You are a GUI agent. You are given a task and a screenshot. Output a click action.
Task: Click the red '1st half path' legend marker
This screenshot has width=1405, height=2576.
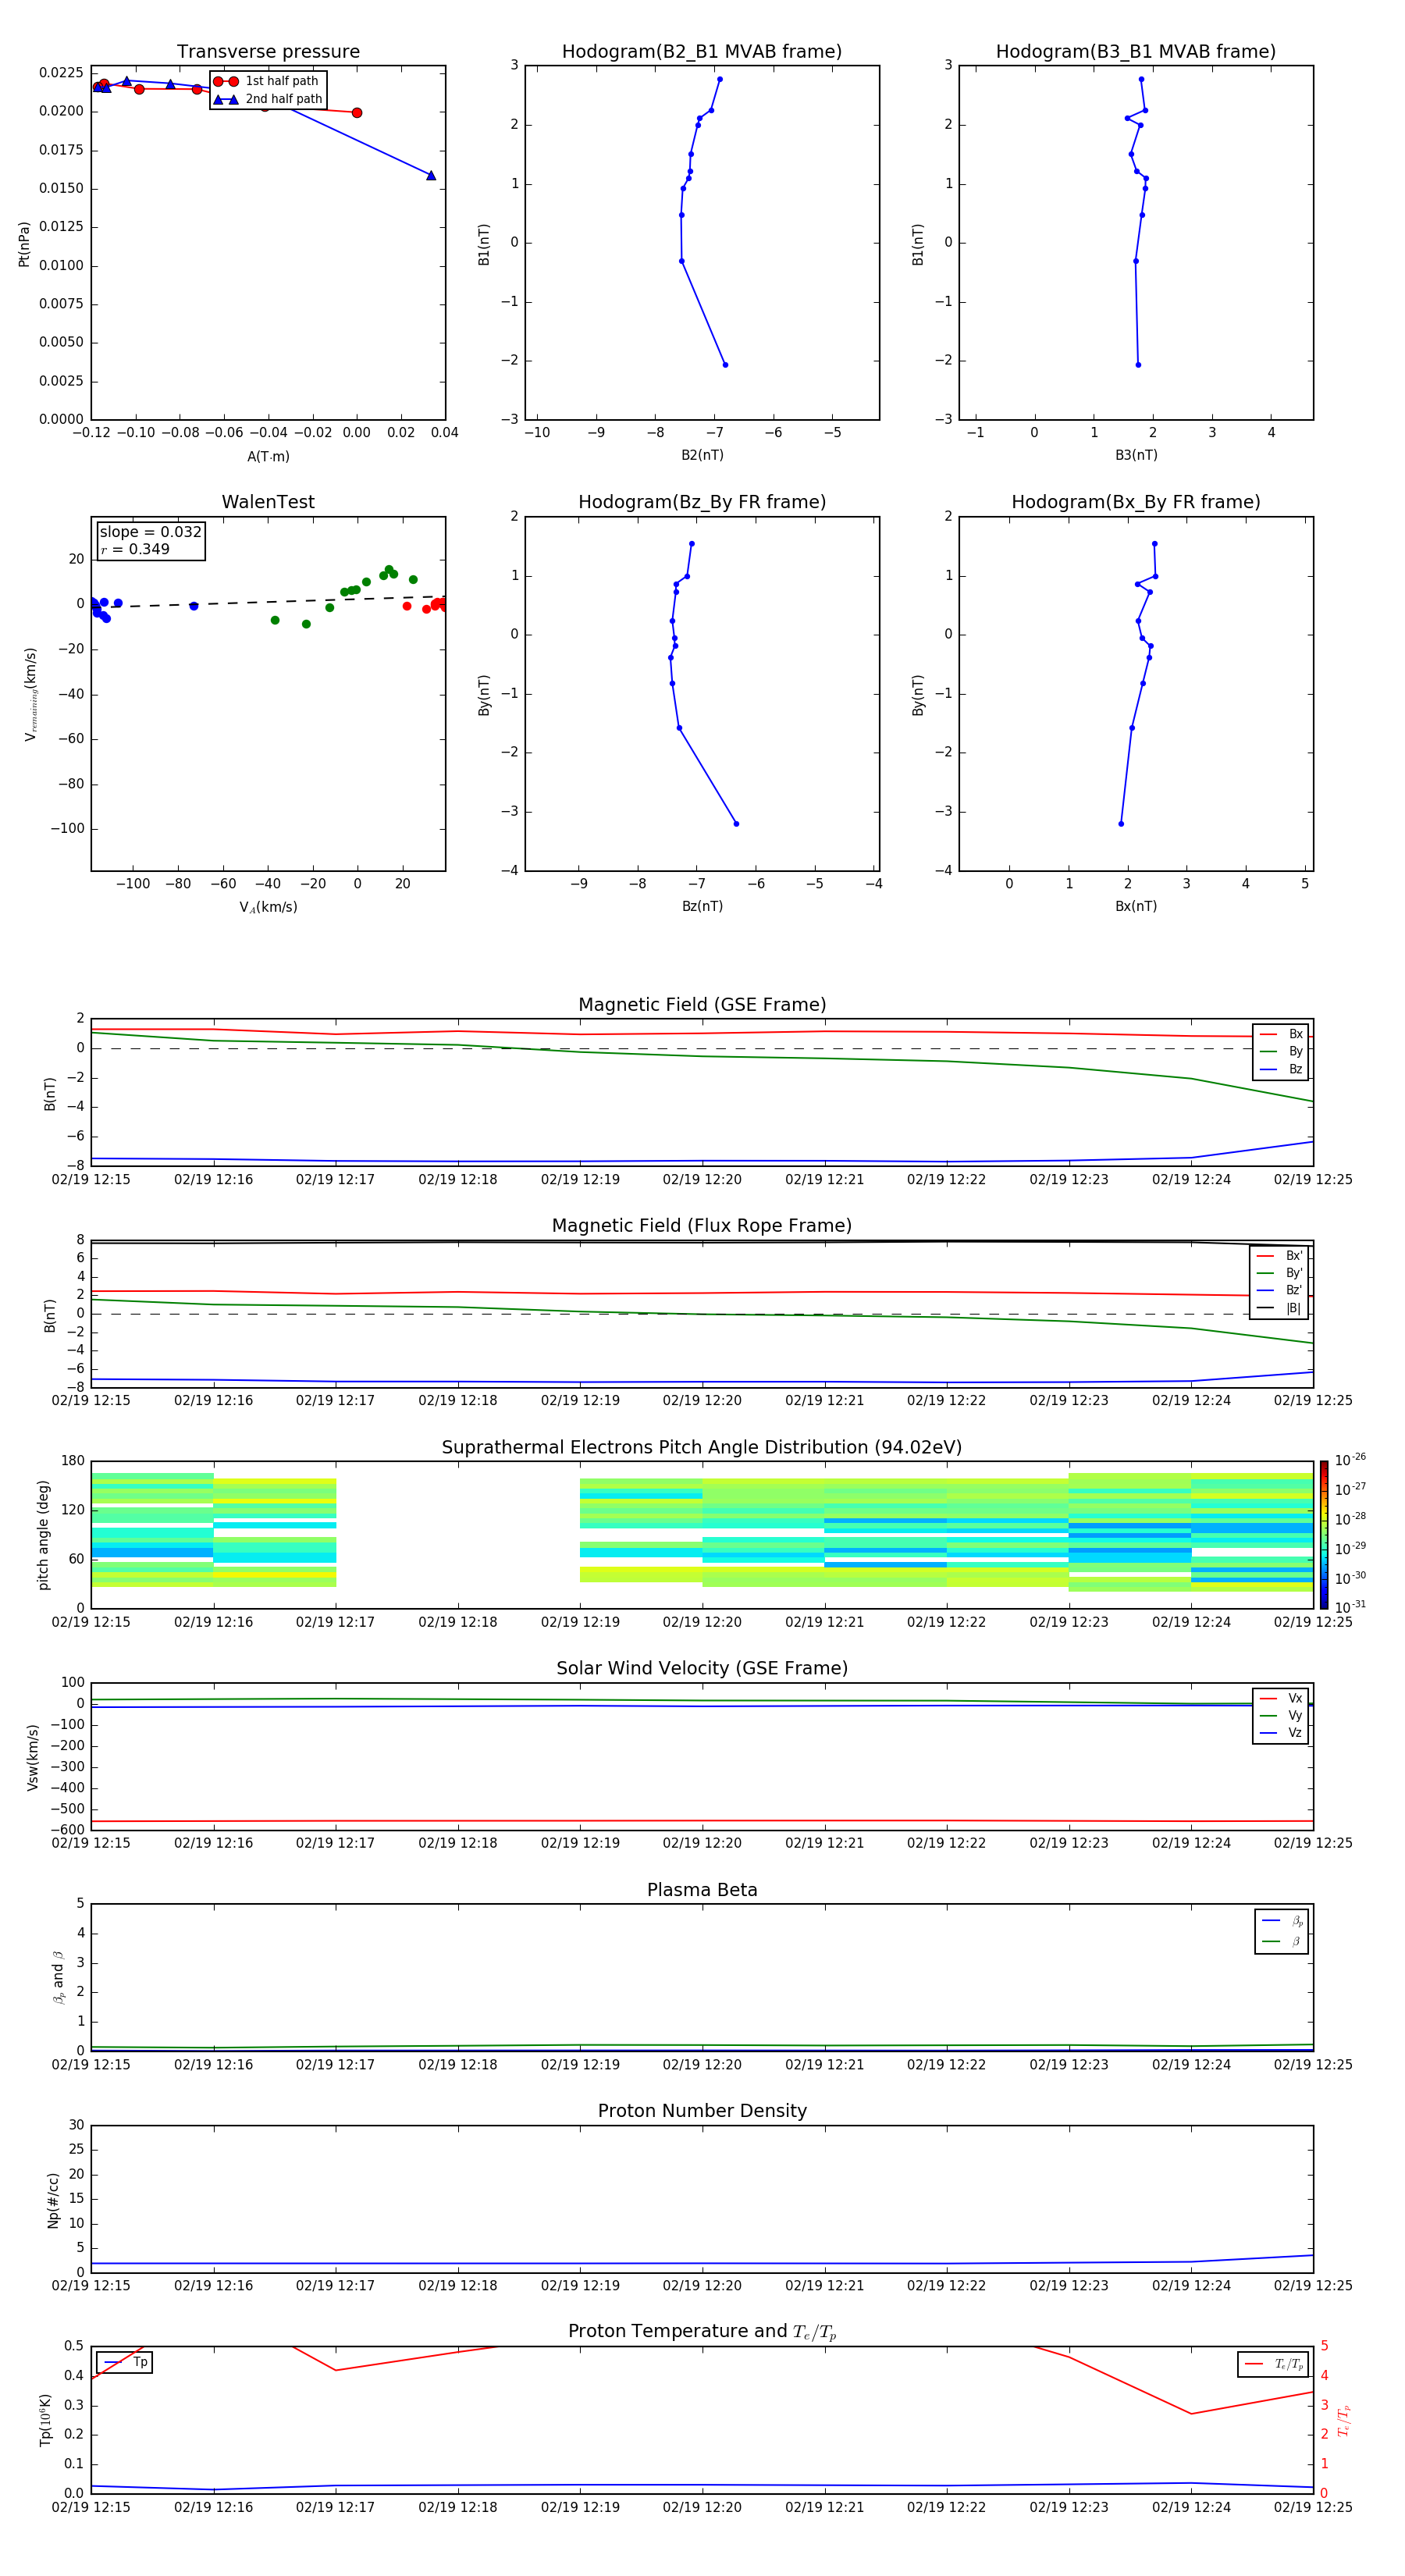click(x=226, y=81)
